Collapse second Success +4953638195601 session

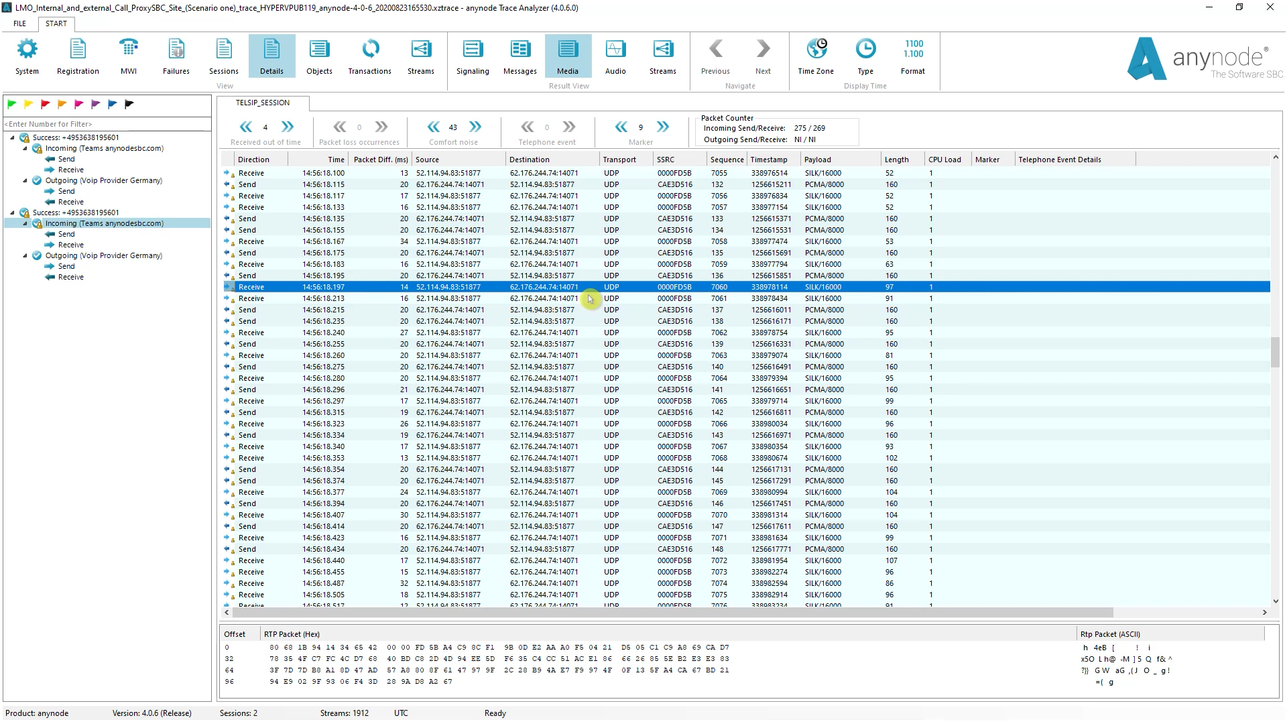(12, 213)
